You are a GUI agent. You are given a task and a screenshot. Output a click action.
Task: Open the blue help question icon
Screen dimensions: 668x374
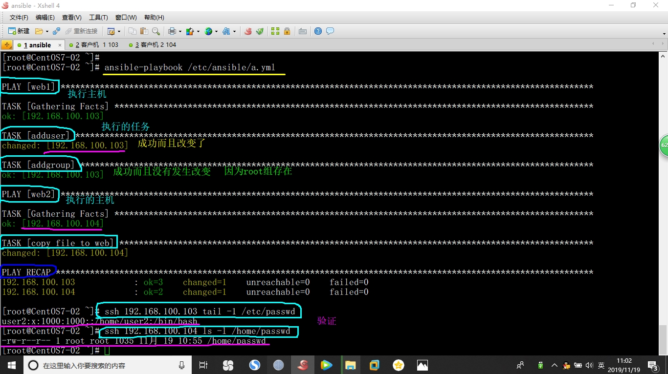pos(318,31)
